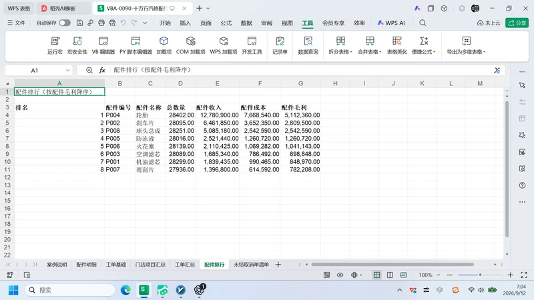This screenshot has width=534, height=300.
Task: Switch to the 数据 ribbon tab
Action: (x=246, y=23)
